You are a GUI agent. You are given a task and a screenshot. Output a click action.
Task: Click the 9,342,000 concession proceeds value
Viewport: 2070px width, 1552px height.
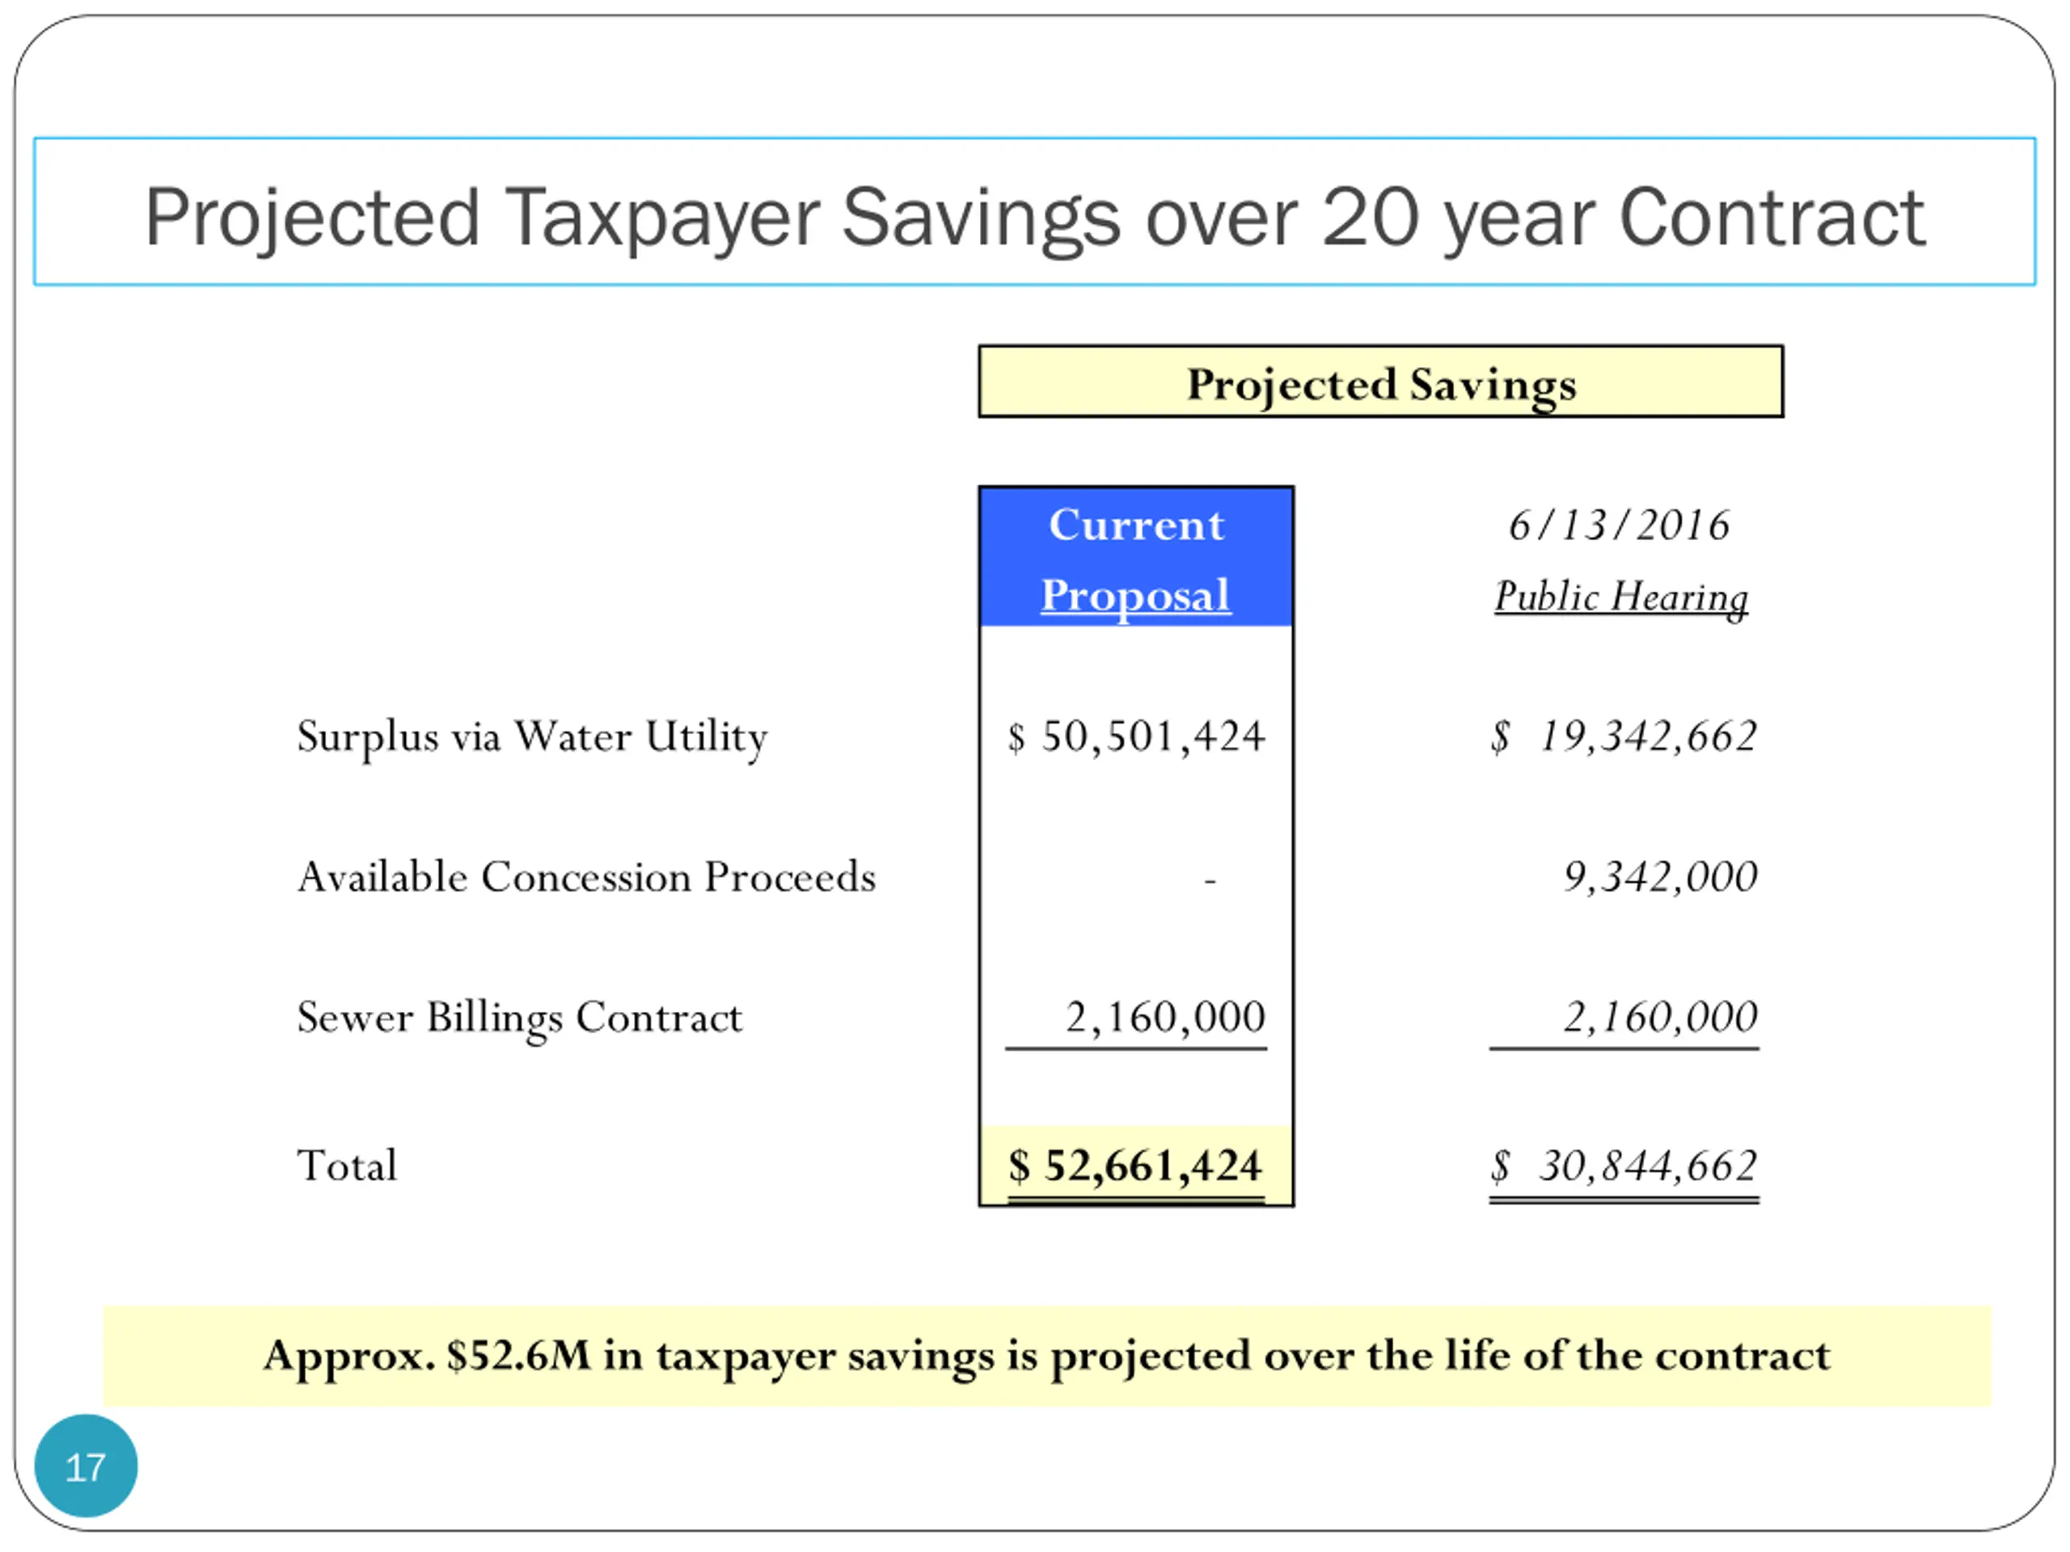click(1659, 878)
